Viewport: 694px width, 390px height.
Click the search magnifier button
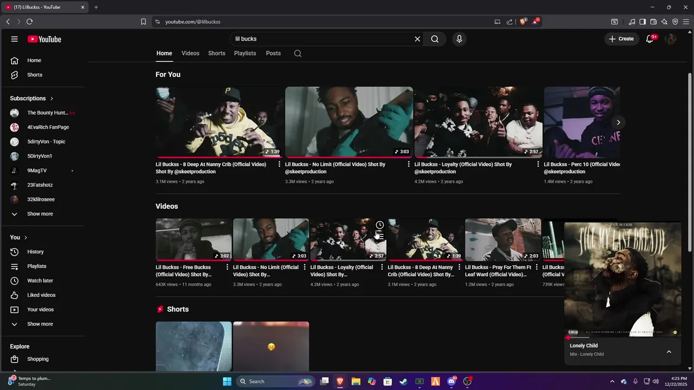click(435, 39)
